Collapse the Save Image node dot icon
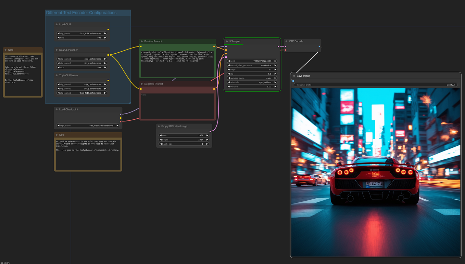 coord(294,76)
